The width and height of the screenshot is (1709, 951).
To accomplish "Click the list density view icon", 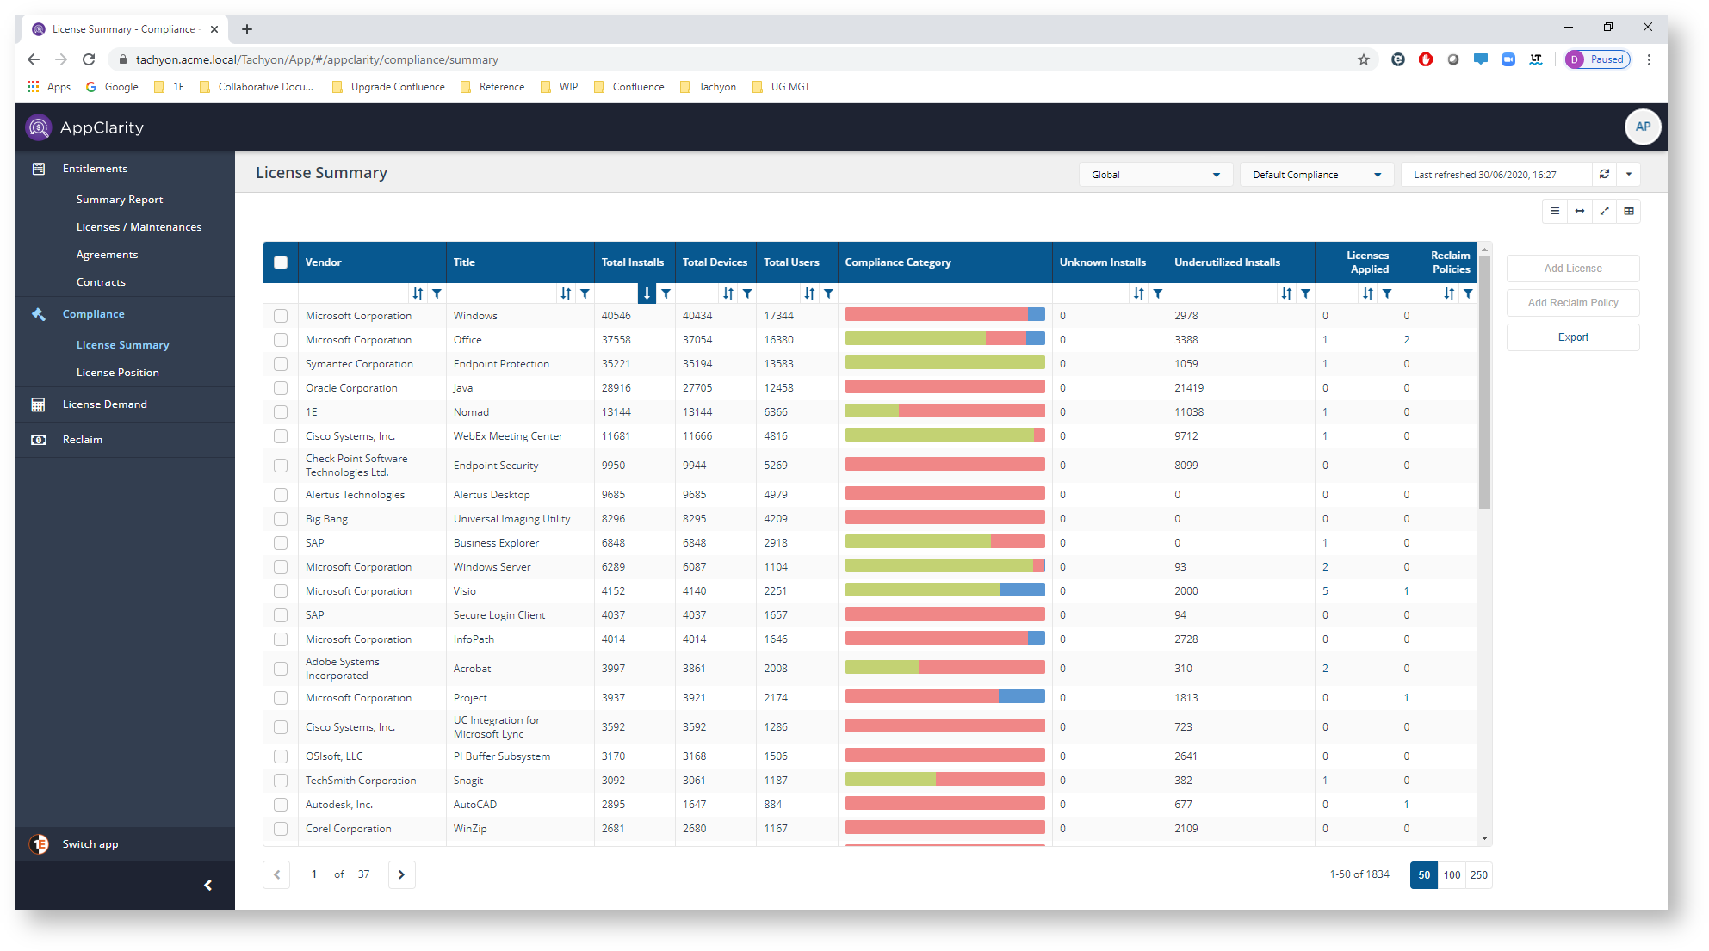I will [1555, 211].
